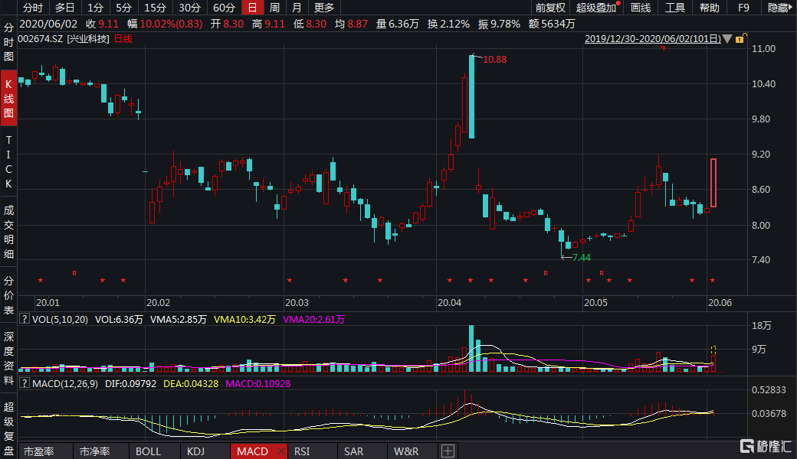
Task: Select the 5分 period tab
Action: 123,8
